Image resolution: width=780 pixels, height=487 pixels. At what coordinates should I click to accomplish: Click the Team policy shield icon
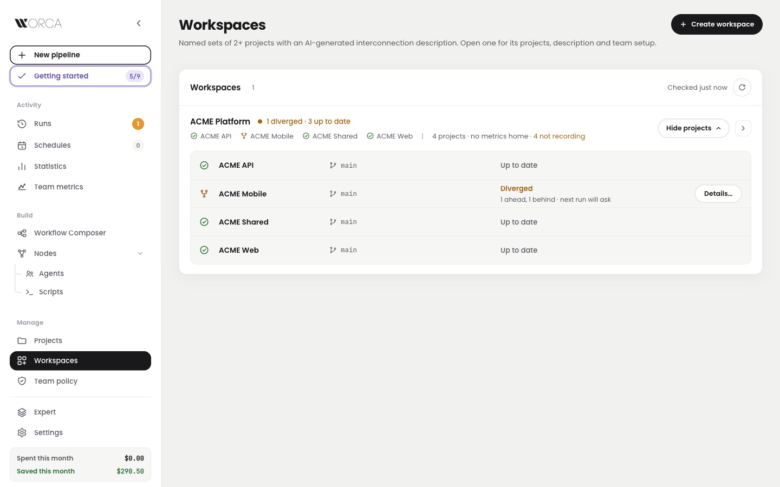coord(22,381)
